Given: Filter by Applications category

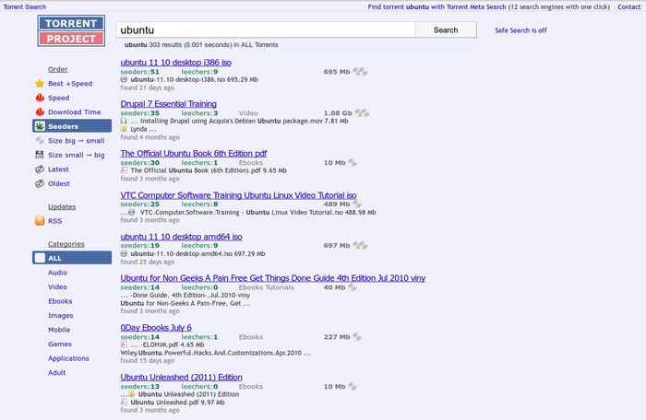Looking at the screenshot, I should pyautogui.click(x=68, y=358).
